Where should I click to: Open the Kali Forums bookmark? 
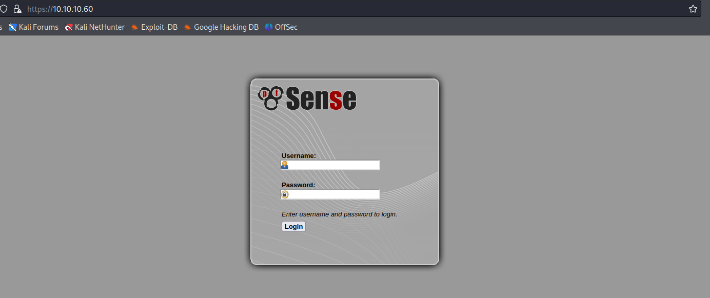pos(33,27)
